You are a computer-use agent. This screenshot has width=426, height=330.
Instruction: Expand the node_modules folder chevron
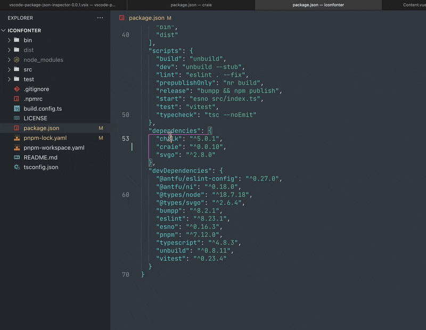tap(9, 60)
